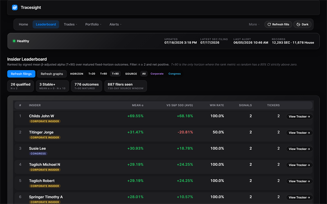Click the CONGRESS badge under Susie Lee
The height and width of the screenshot is (204, 327).
(38, 154)
